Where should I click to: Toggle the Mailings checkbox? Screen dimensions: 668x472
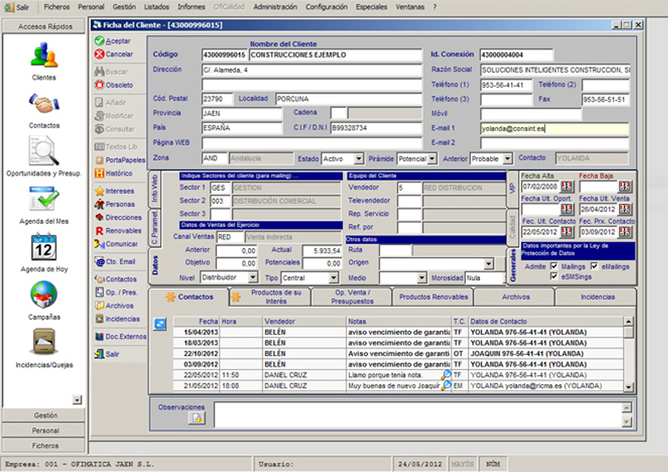[554, 266]
